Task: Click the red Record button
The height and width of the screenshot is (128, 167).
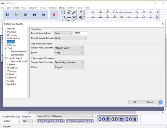Action: [x=54, y=15]
